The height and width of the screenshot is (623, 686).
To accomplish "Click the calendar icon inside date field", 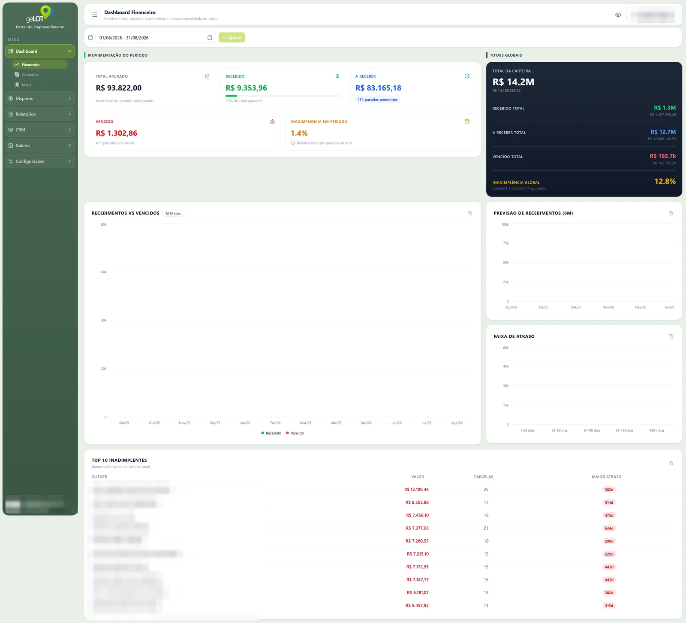I will (210, 38).
